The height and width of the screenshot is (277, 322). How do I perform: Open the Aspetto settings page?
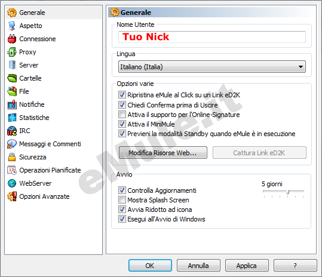30,26
